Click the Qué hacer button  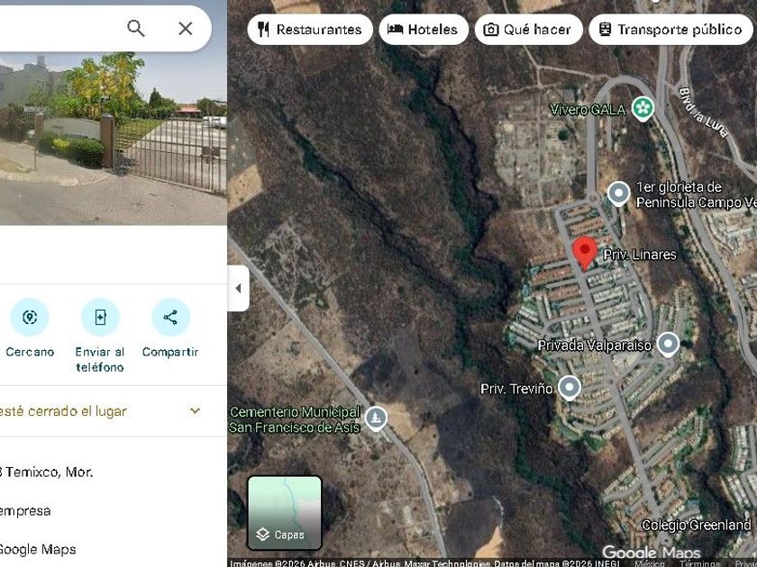point(529,30)
